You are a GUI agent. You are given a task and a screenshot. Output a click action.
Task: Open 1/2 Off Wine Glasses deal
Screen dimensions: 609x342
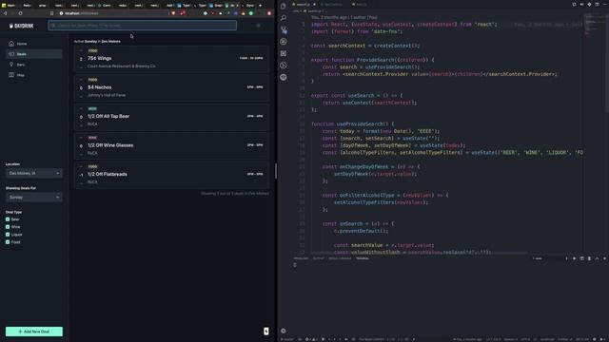tap(110, 145)
